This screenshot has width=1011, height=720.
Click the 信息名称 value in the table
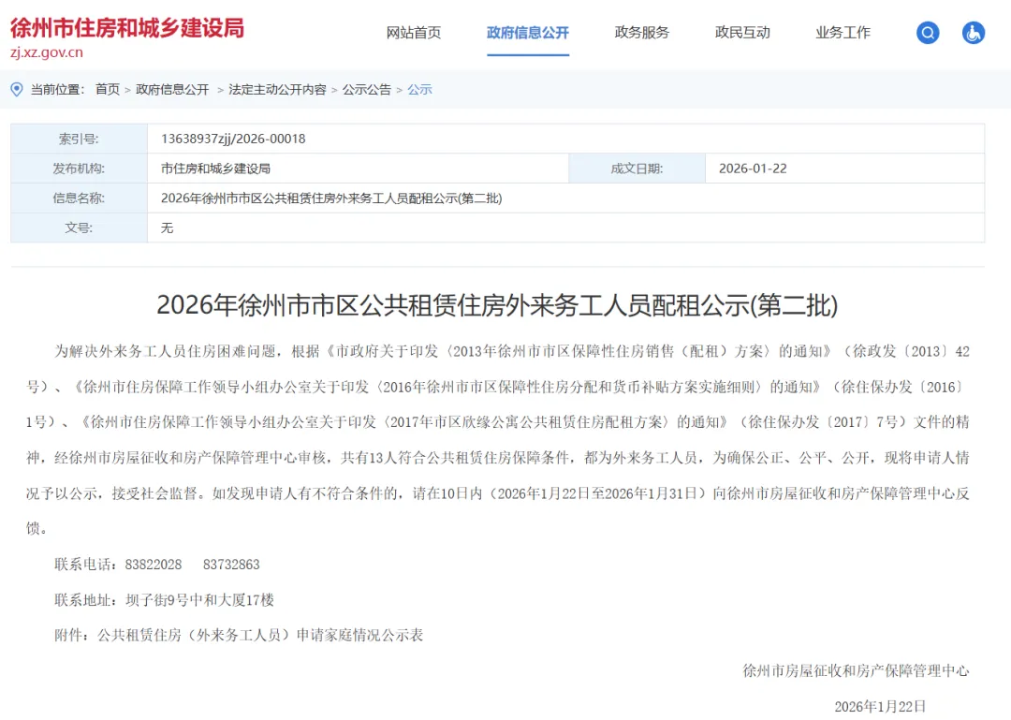coord(331,198)
